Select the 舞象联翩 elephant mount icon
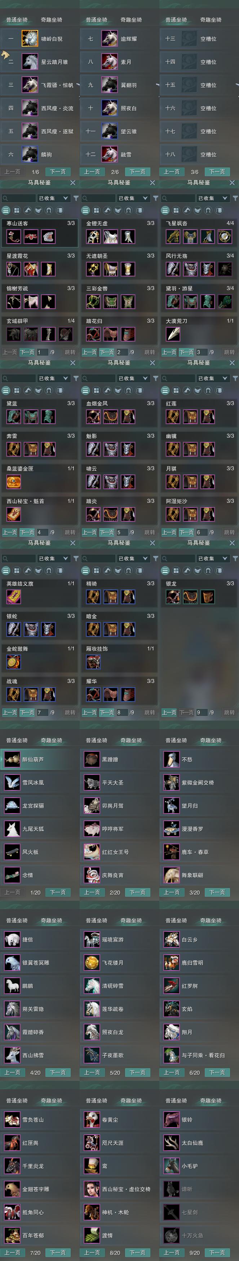Viewport: 239px width, 1261px height. (x=171, y=875)
